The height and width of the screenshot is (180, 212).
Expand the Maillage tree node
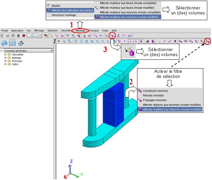[x=5, y=58]
